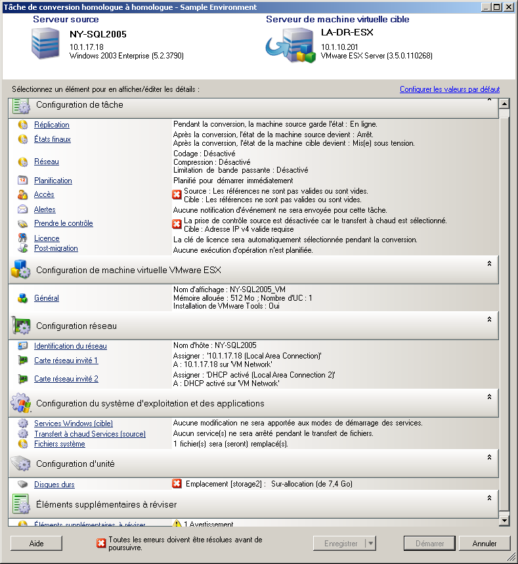This screenshot has height=564, width=518.
Task: Click the Carte réseau invité 2 icon
Action: (x=23, y=379)
